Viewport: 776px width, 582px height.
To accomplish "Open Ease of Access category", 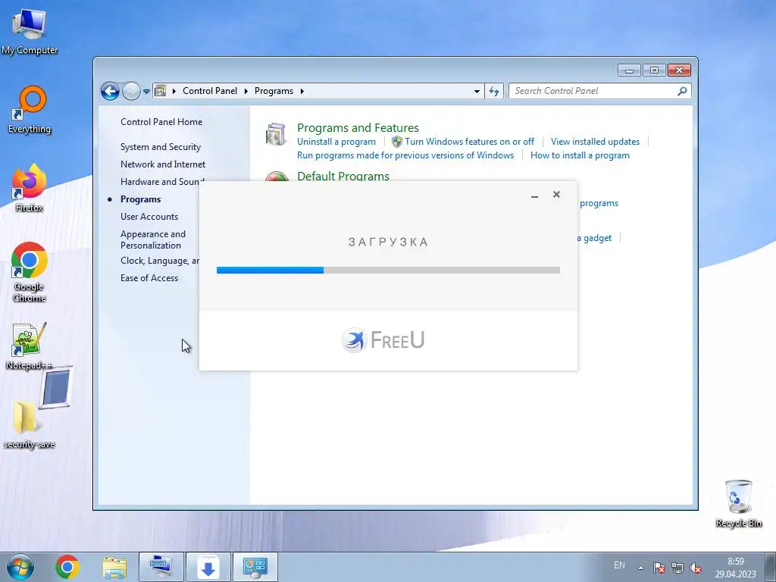I will (x=149, y=278).
